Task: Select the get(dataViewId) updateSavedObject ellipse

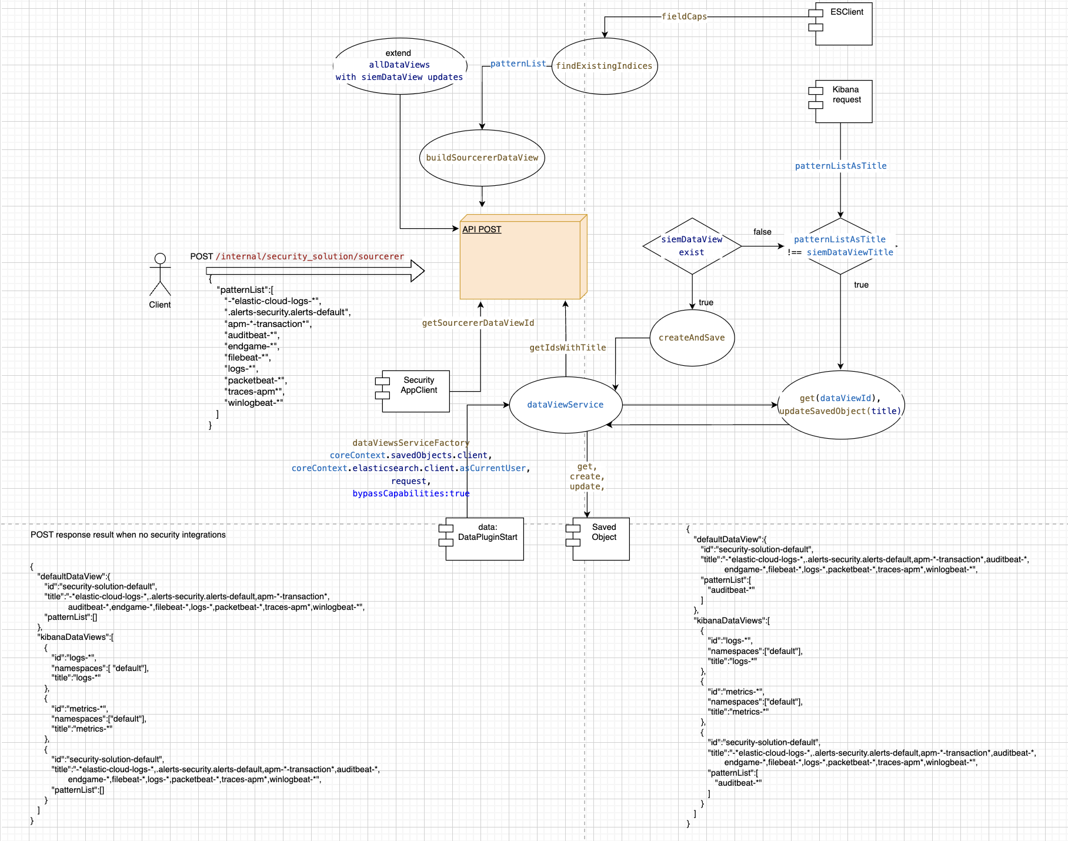Action: [x=840, y=405]
